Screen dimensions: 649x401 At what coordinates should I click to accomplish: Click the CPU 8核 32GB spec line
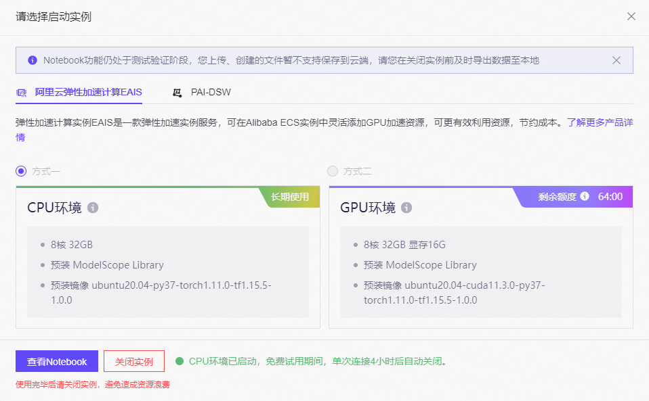coord(72,245)
